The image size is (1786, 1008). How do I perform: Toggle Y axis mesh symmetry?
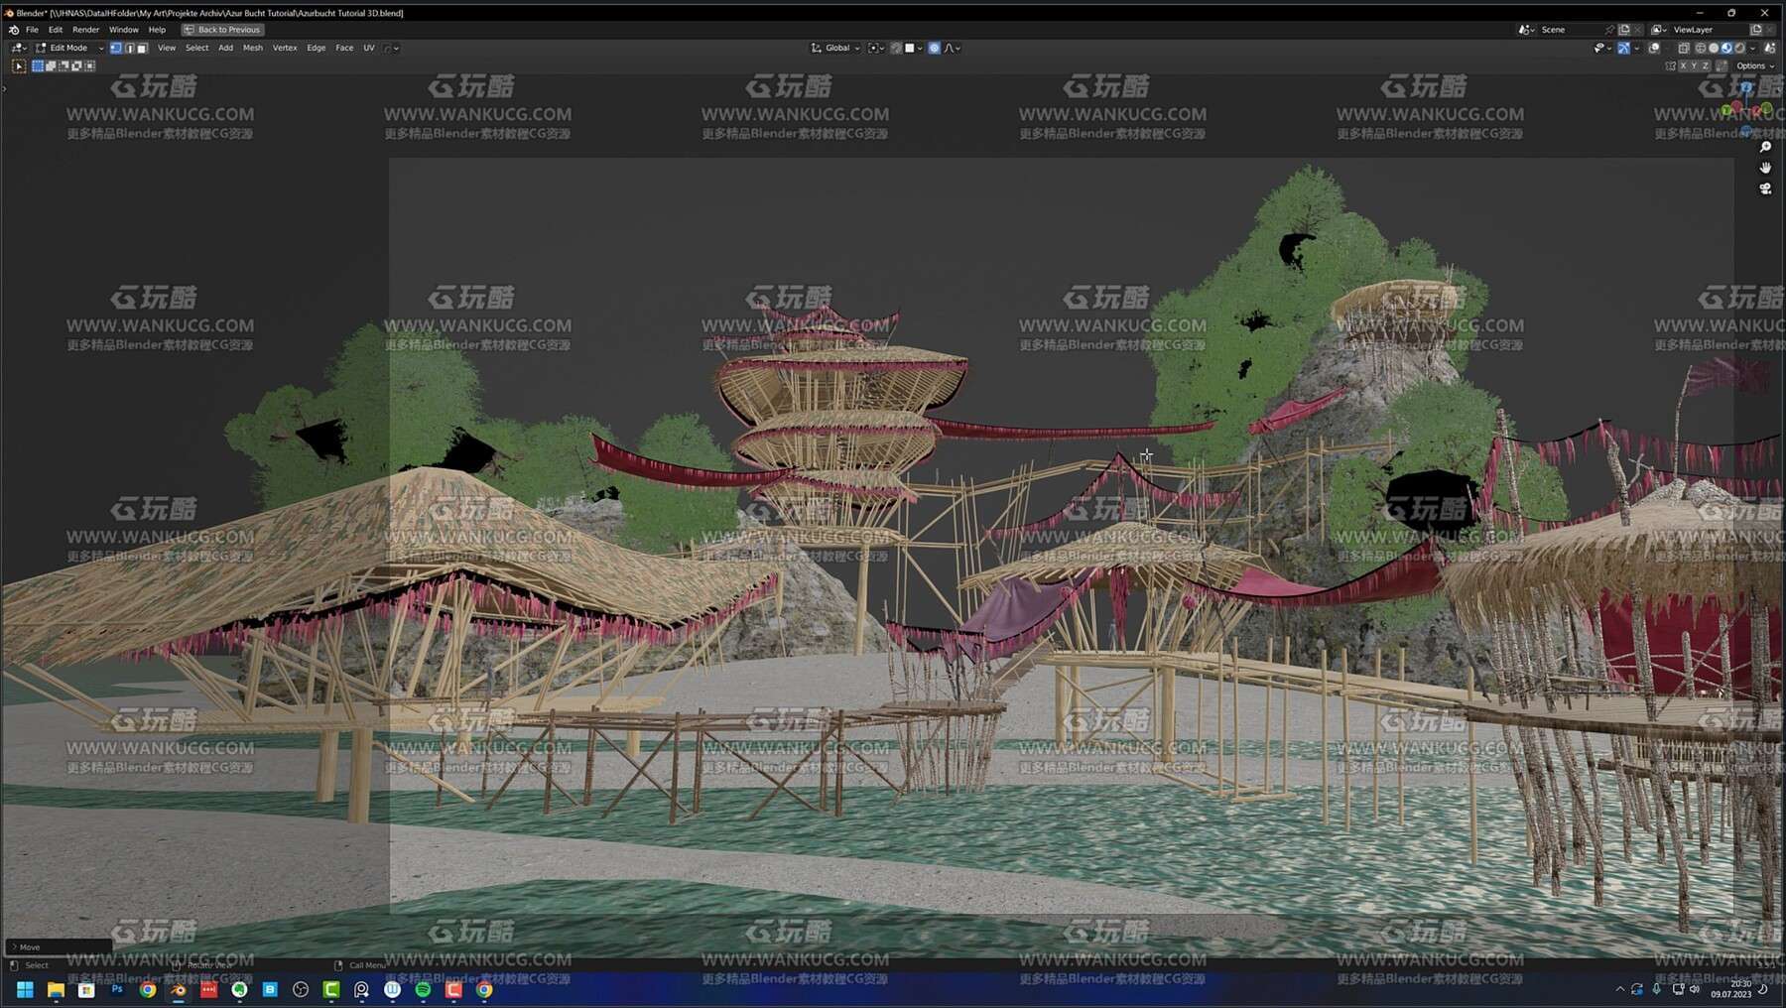click(x=1695, y=65)
